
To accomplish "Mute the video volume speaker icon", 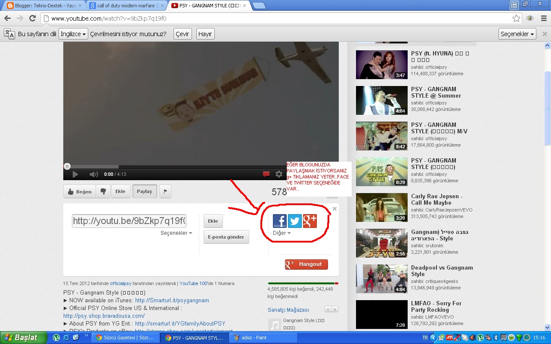I will click(x=93, y=174).
